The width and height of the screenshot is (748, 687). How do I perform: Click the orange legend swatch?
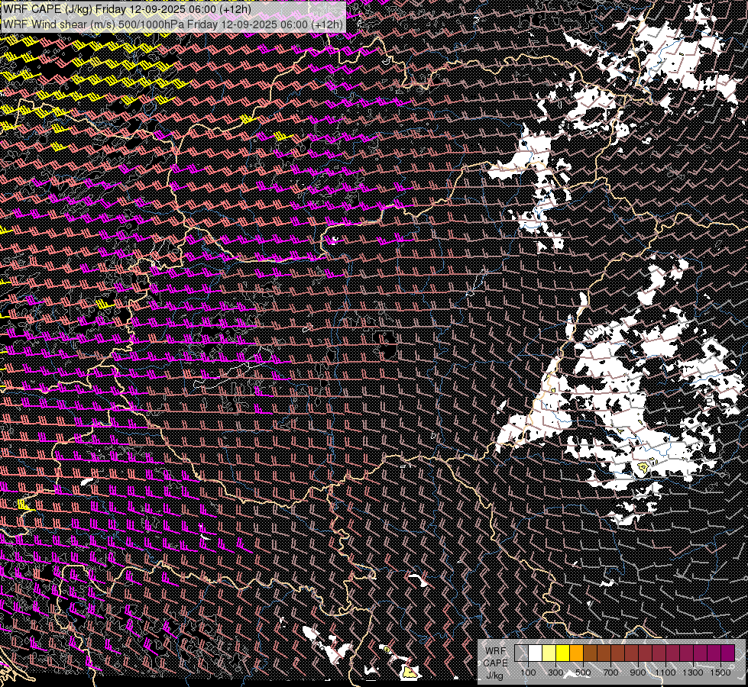576,653
